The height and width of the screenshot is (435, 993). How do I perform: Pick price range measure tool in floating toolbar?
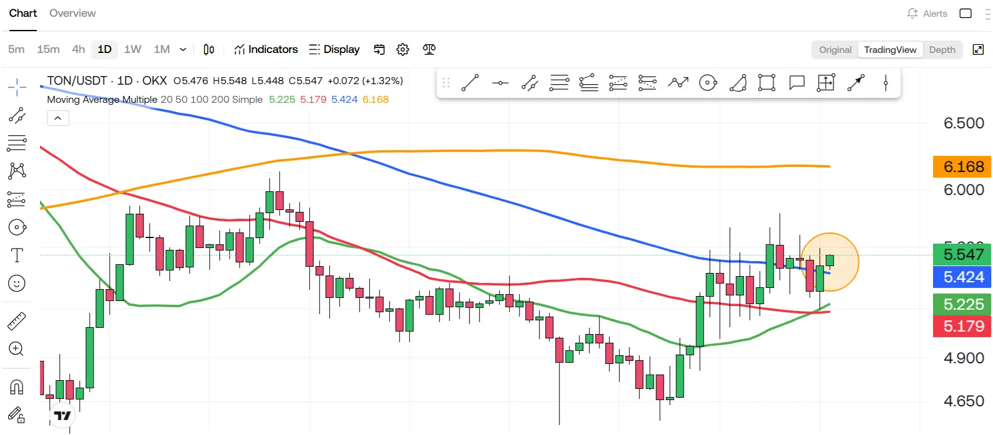(826, 83)
